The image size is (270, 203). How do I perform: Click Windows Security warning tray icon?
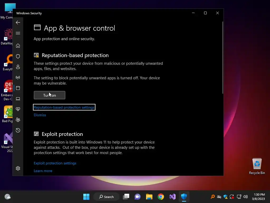(x=226, y=197)
